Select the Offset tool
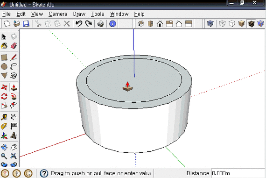 (14, 106)
